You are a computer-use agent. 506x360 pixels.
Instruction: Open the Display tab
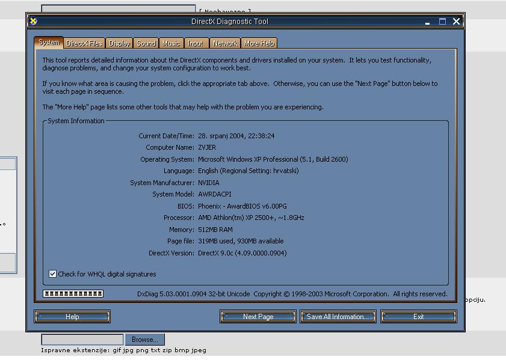click(120, 43)
